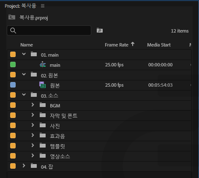Screen dimensions: 199x178
Task: Create new search bin from query
Action: (x=100, y=30)
